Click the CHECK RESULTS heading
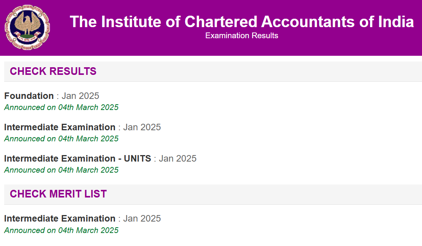Viewport: 422px width, 246px height. coord(53,71)
